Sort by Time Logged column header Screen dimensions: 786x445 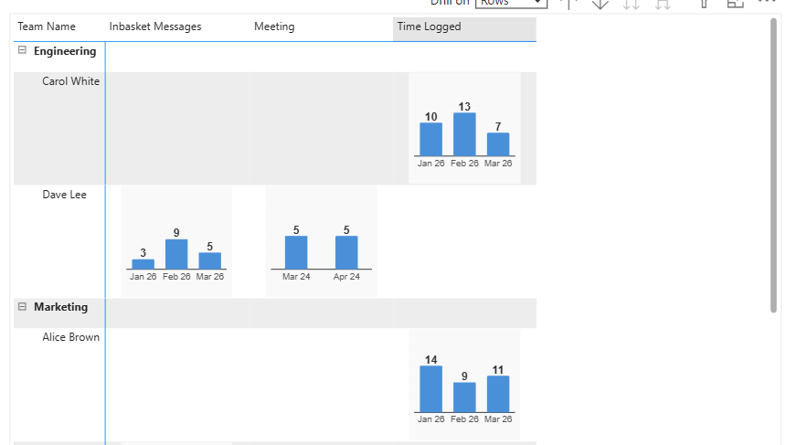pyautogui.click(x=464, y=28)
